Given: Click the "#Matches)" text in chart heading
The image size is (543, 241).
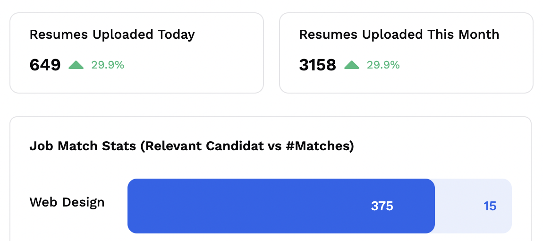Looking at the screenshot, I should 320,146.
